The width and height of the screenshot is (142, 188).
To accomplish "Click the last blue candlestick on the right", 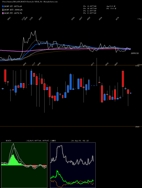I will (x=131, y=93).
